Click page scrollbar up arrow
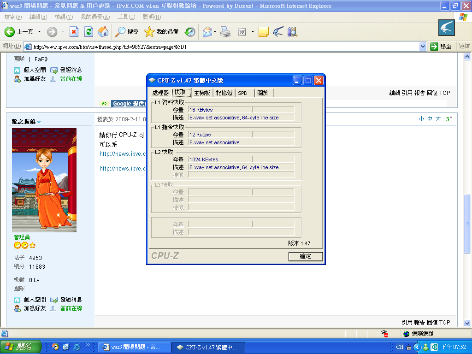The width and height of the screenshot is (472, 354). pos(467,57)
